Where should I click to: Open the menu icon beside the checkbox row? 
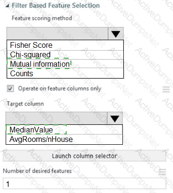coord(166,89)
